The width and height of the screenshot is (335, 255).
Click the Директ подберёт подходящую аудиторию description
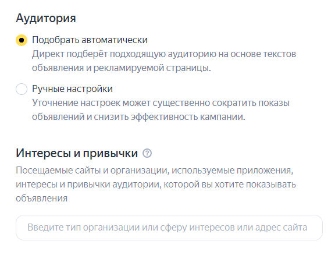(x=164, y=61)
